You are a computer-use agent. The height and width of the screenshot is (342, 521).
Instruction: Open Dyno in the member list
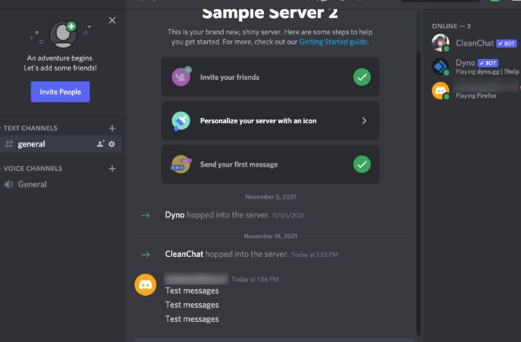(x=474, y=66)
